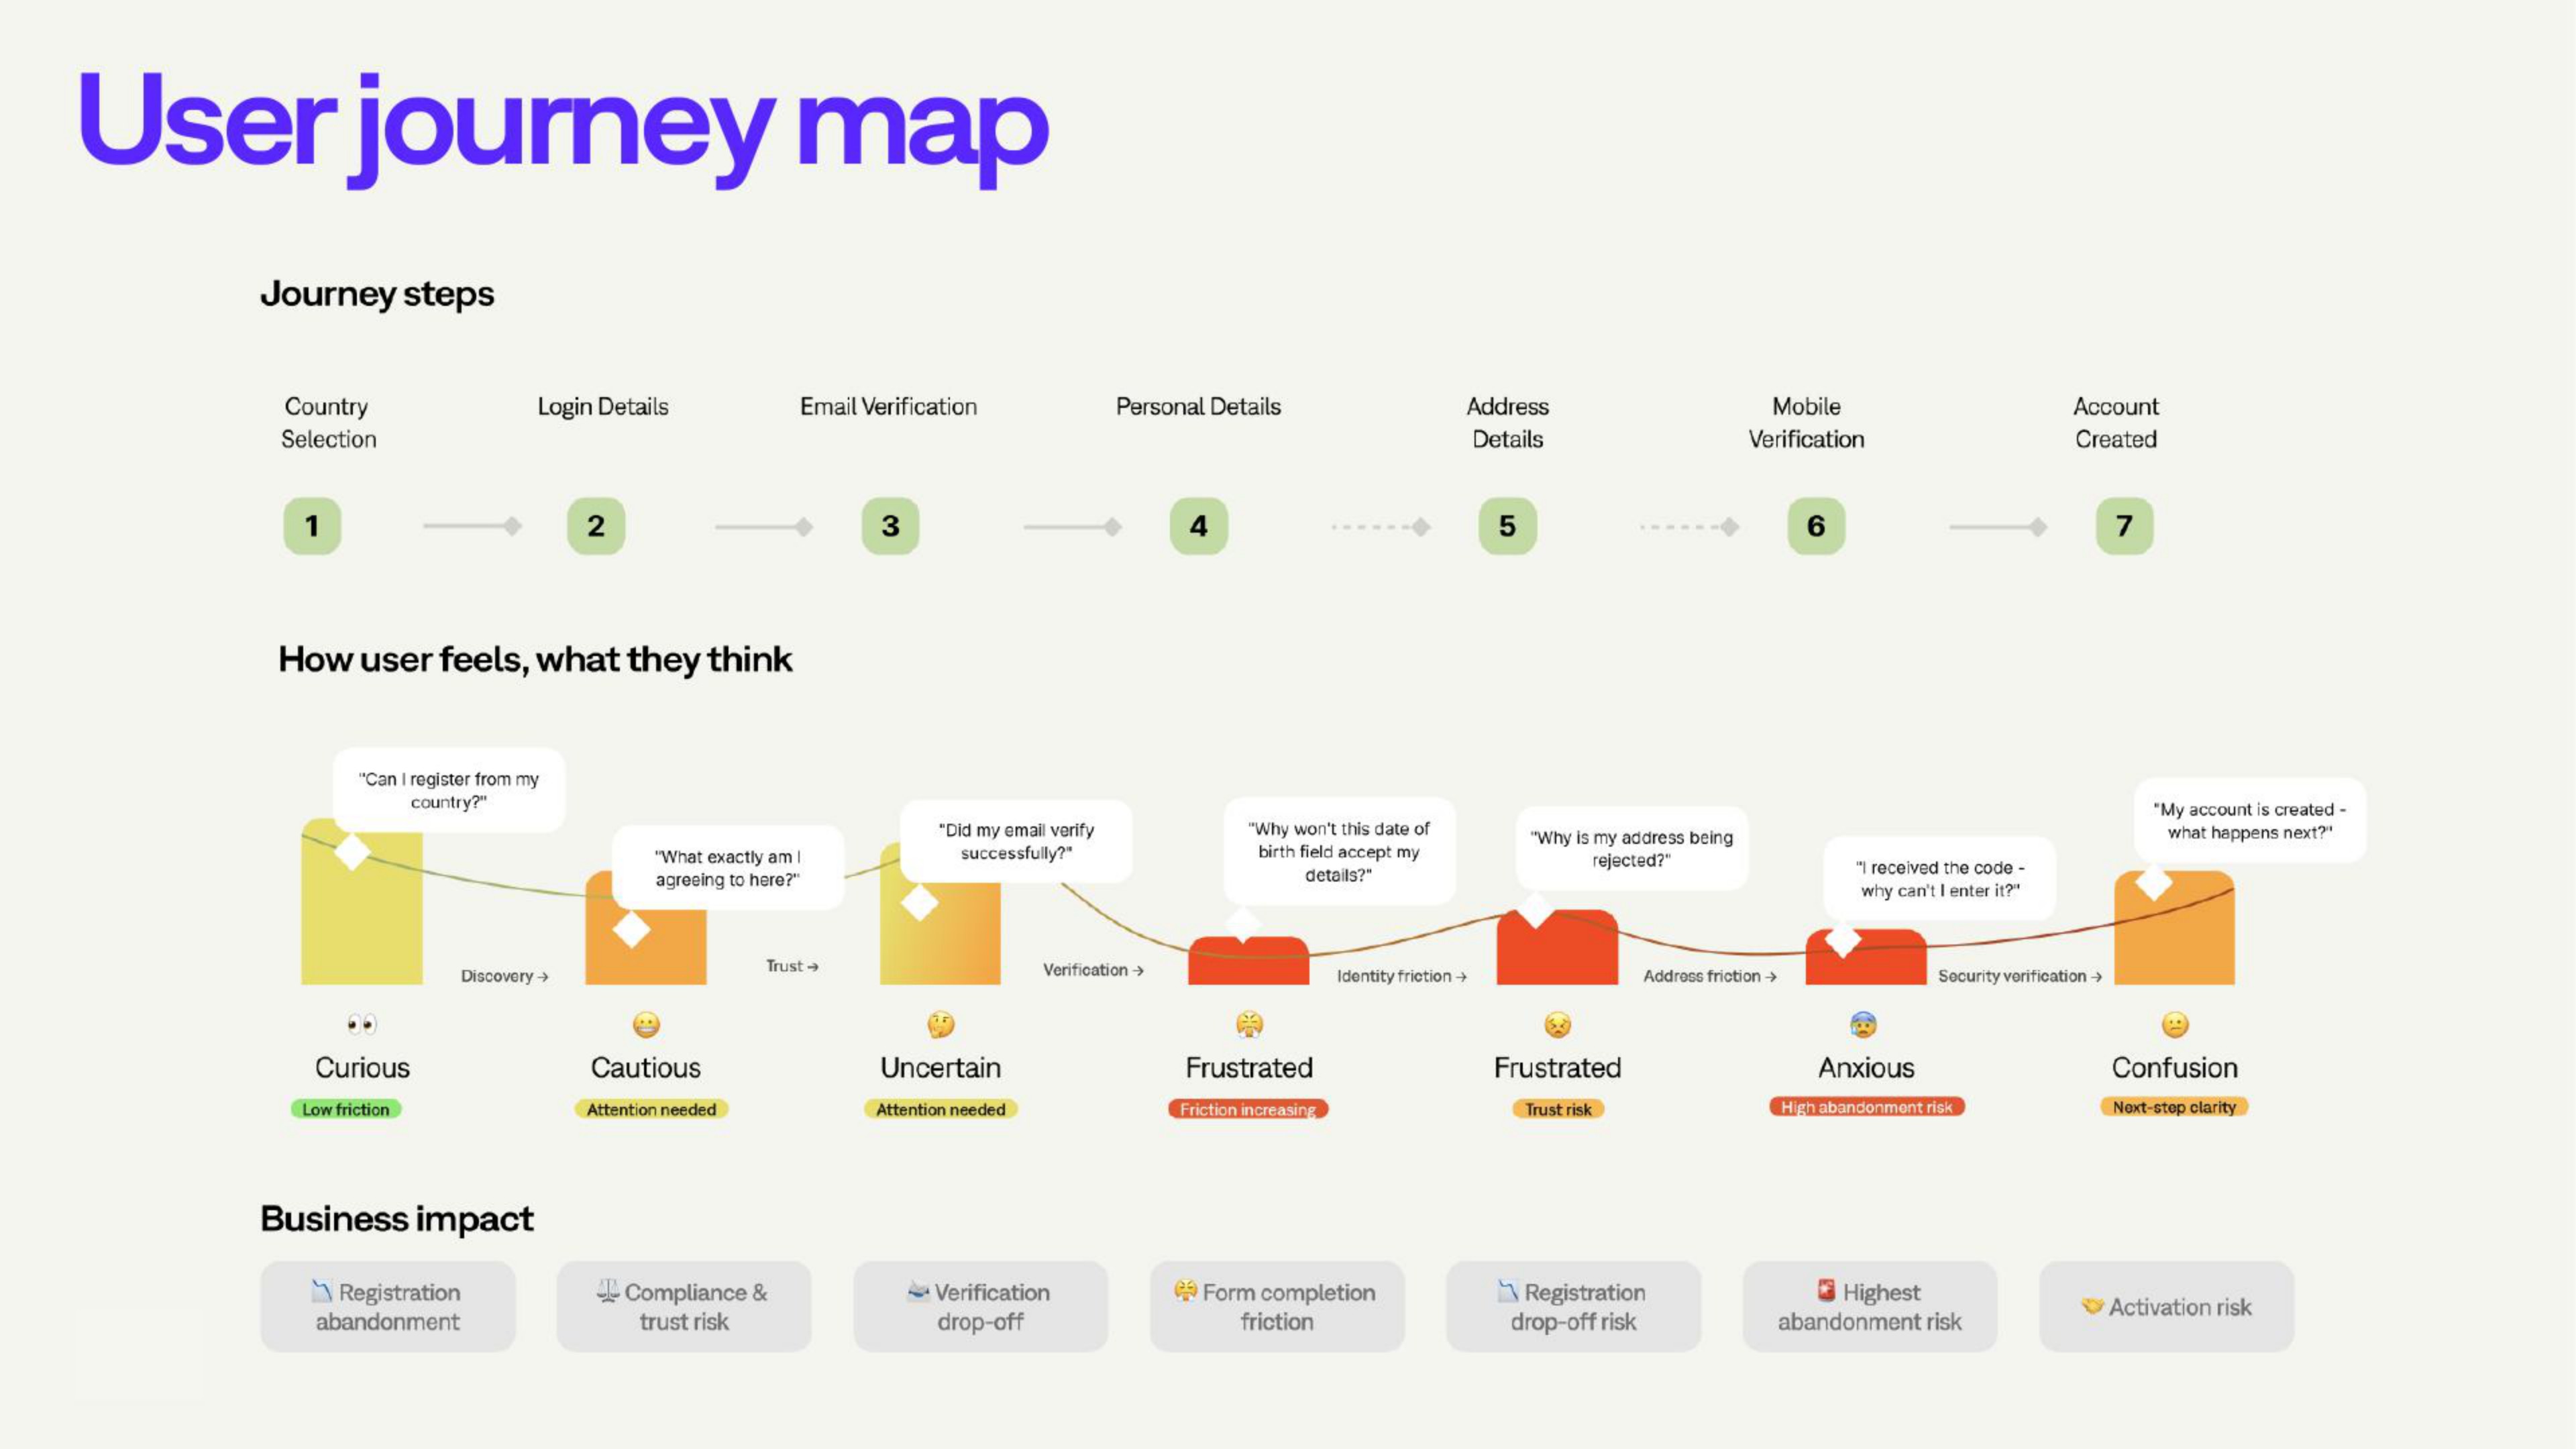The image size is (2576, 1449).
Task: Click the Attention needed tag under Cautious
Action: pyautogui.click(x=651, y=1109)
